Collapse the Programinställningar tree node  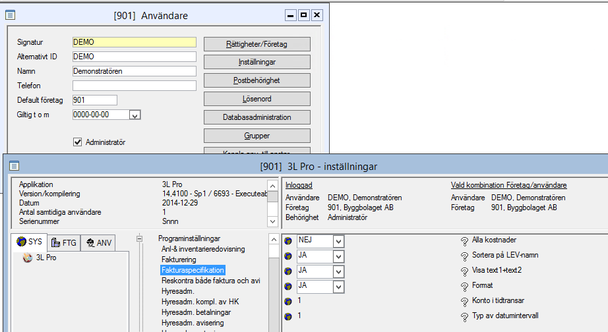[x=140, y=238]
